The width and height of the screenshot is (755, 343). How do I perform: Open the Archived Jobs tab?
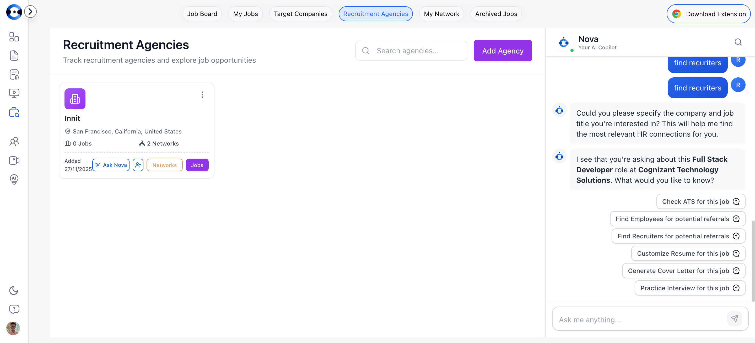tap(496, 13)
